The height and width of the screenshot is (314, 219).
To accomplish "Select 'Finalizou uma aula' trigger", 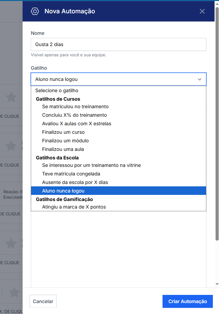I will 63,149.
